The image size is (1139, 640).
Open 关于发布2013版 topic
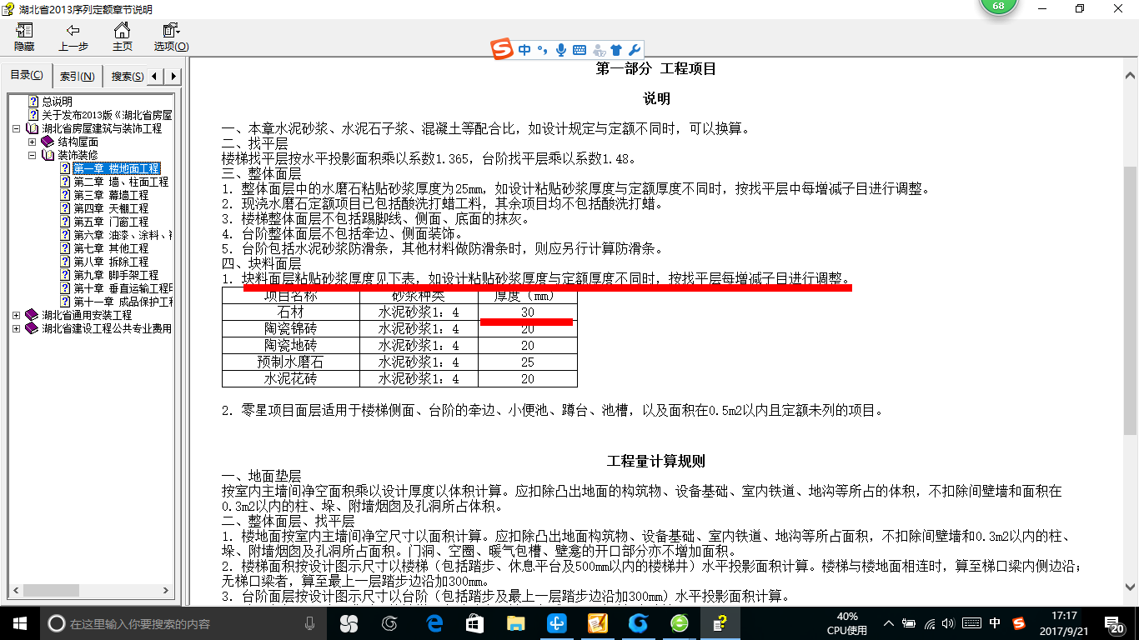107,115
